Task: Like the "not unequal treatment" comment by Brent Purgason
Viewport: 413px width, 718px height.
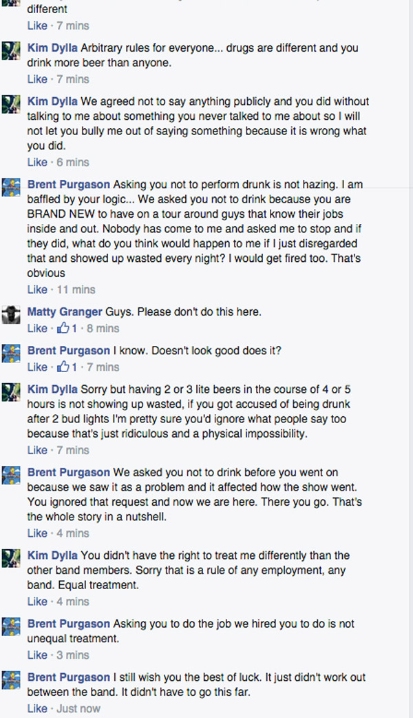Action: click(x=37, y=655)
